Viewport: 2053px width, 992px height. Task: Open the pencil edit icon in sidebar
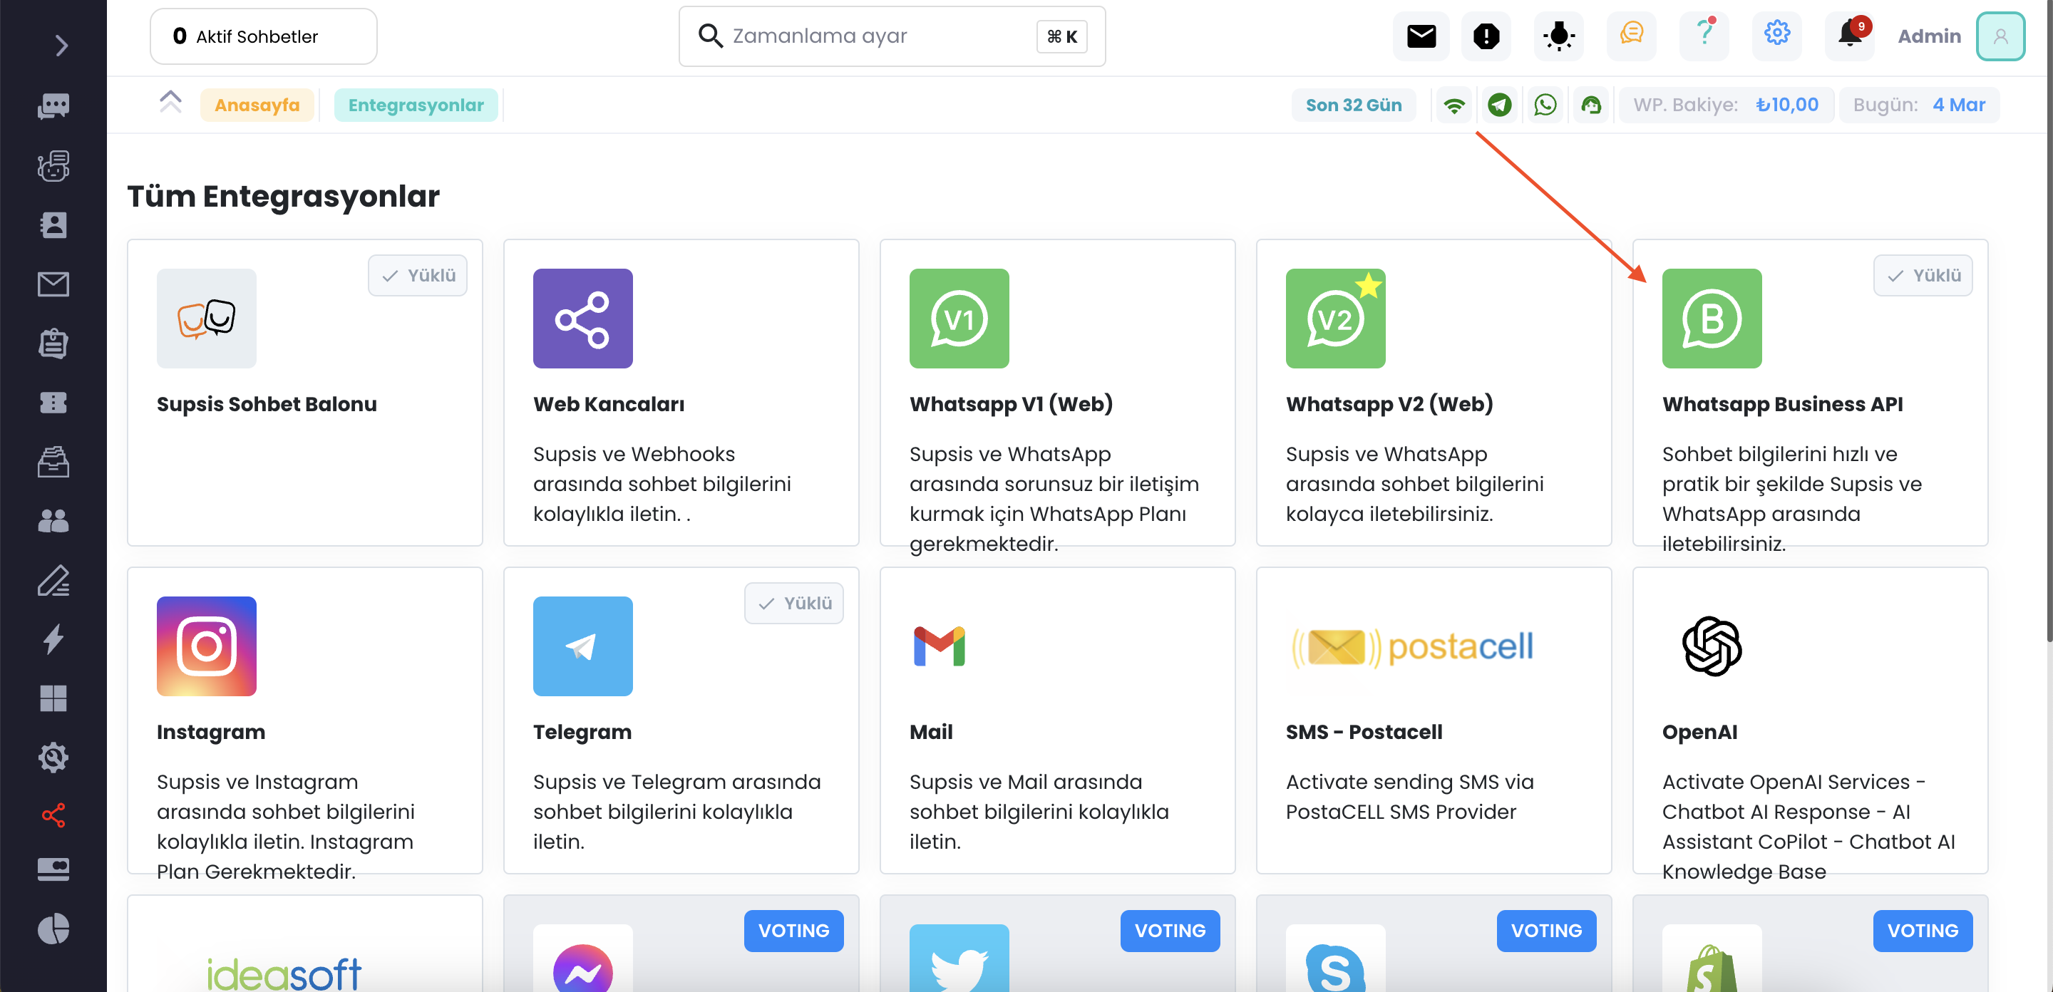pyautogui.click(x=53, y=580)
